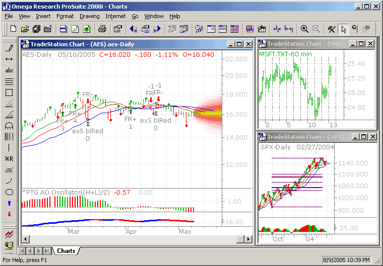Viewport: 383px width, 266px height.
Task: Open the File menu
Action: [9, 16]
